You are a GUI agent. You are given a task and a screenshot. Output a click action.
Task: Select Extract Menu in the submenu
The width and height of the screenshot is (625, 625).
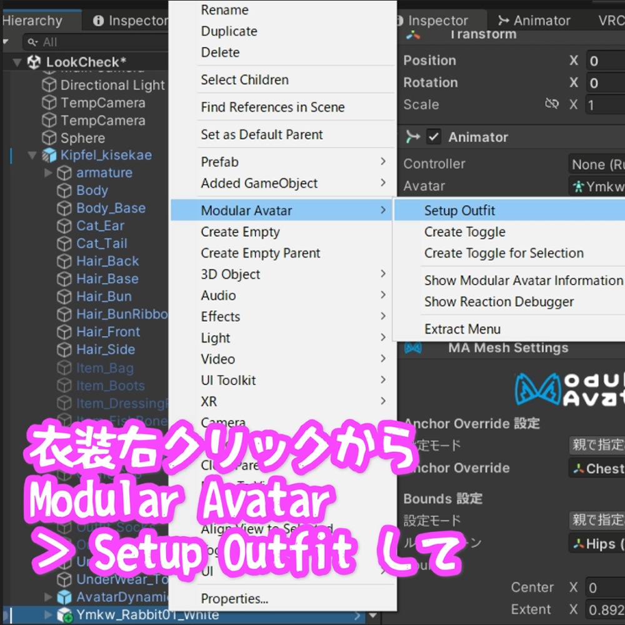pos(462,329)
